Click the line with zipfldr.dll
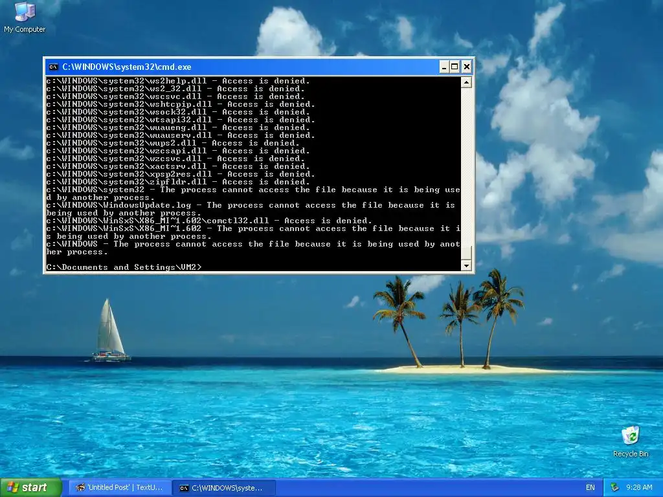The image size is (663, 497). click(x=178, y=182)
